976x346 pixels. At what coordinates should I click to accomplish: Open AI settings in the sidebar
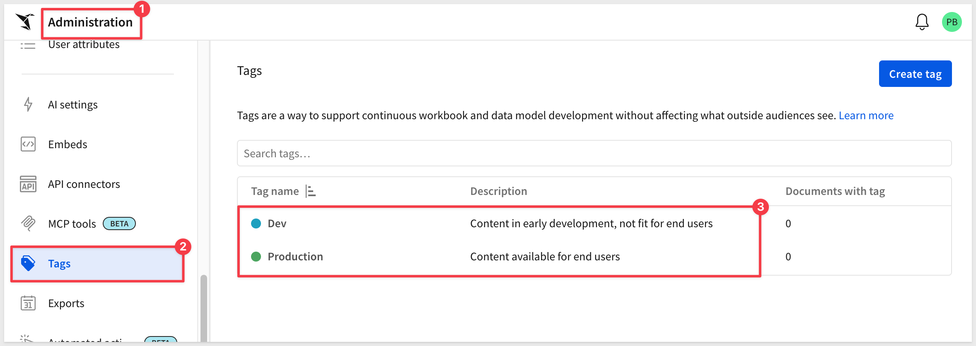[x=73, y=105]
